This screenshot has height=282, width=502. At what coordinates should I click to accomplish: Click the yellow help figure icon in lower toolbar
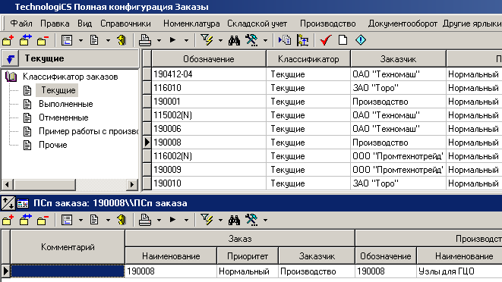[122, 220]
